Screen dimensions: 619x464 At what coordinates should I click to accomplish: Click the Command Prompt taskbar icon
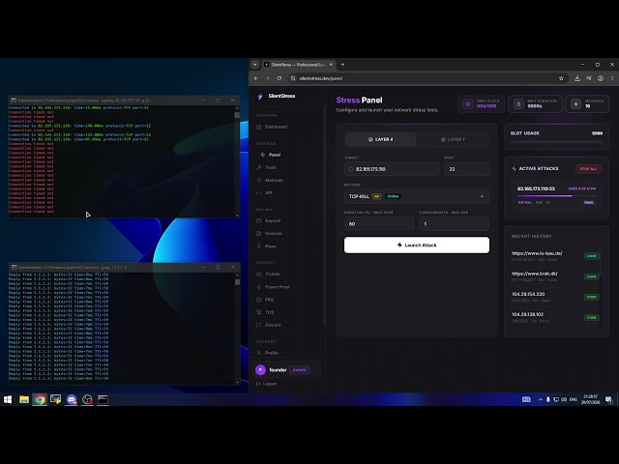[103, 399]
